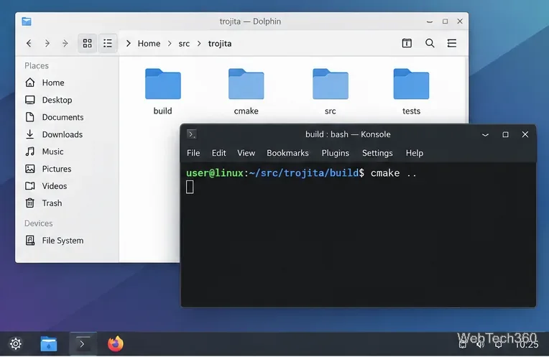Open File System under Devices
The width and height of the screenshot is (549, 357).
pos(63,241)
